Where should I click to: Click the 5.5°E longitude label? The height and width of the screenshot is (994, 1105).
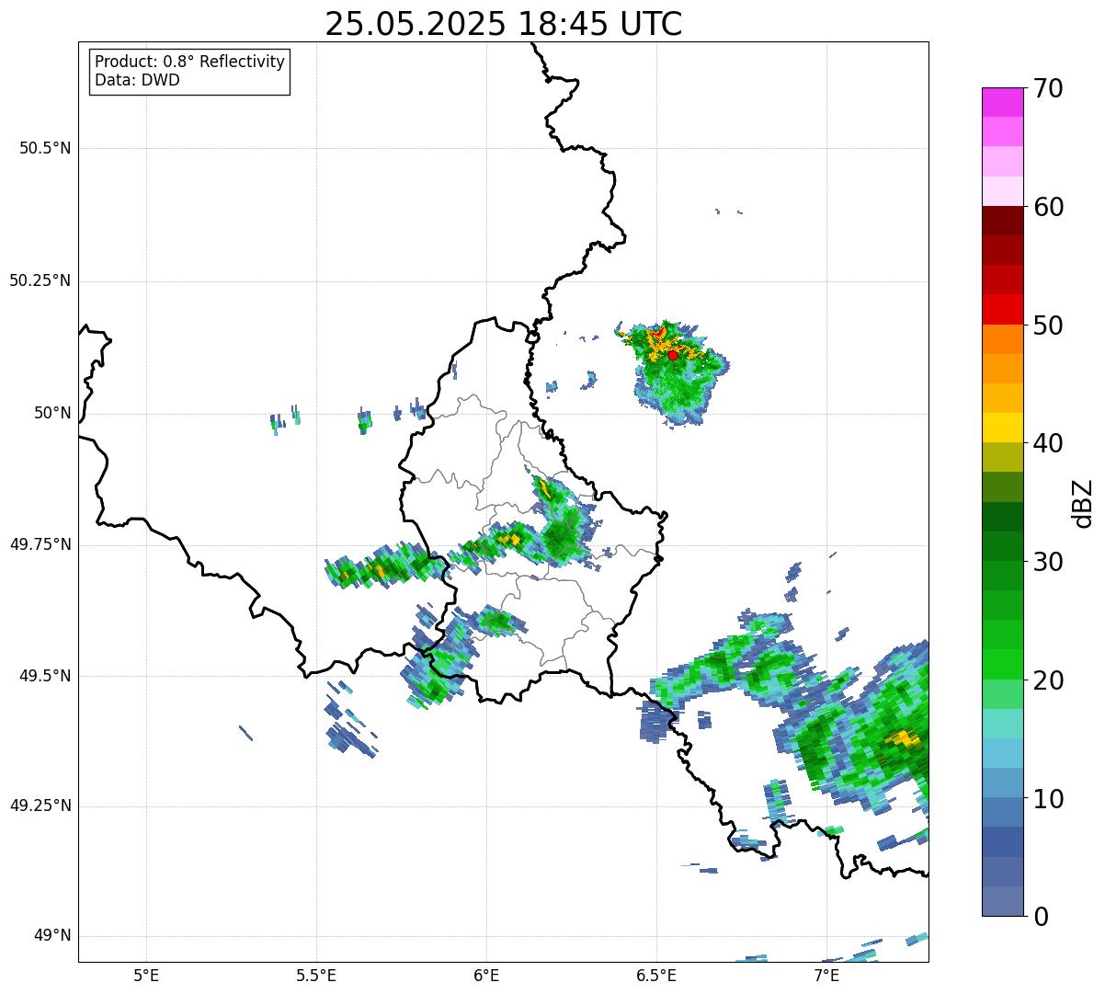316,976
